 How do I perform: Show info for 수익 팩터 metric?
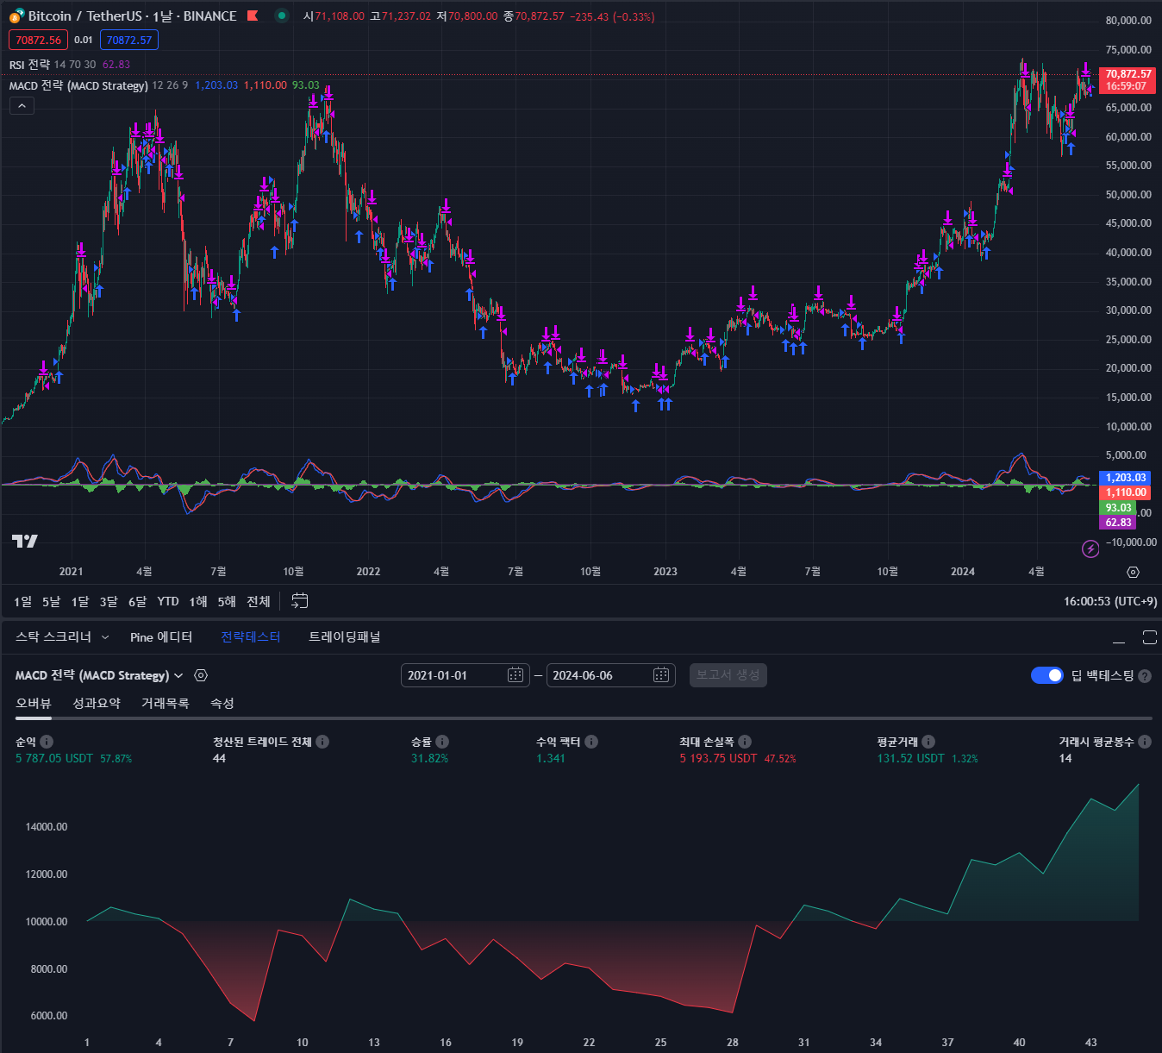(591, 742)
